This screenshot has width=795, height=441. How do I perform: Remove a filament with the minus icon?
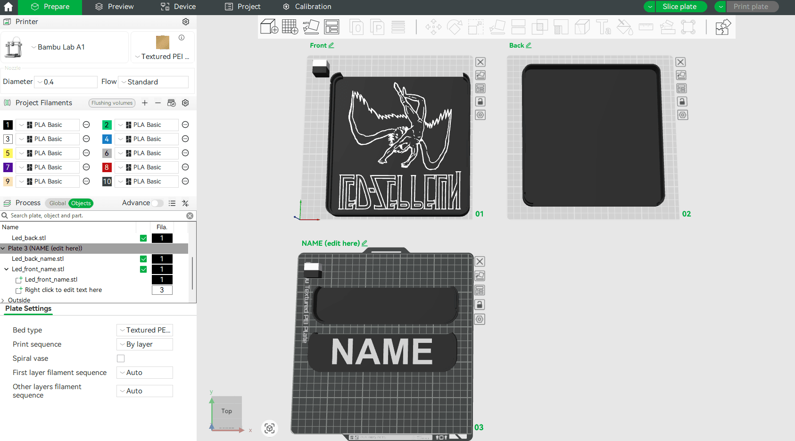click(158, 103)
